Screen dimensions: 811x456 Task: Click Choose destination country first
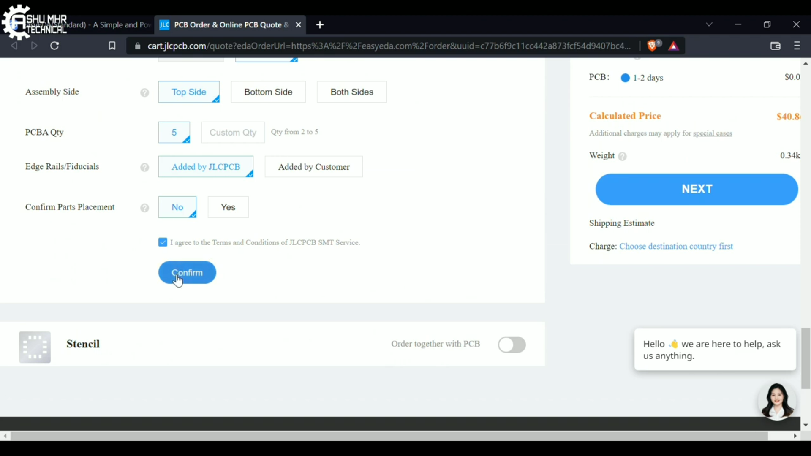tap(676, 246)
